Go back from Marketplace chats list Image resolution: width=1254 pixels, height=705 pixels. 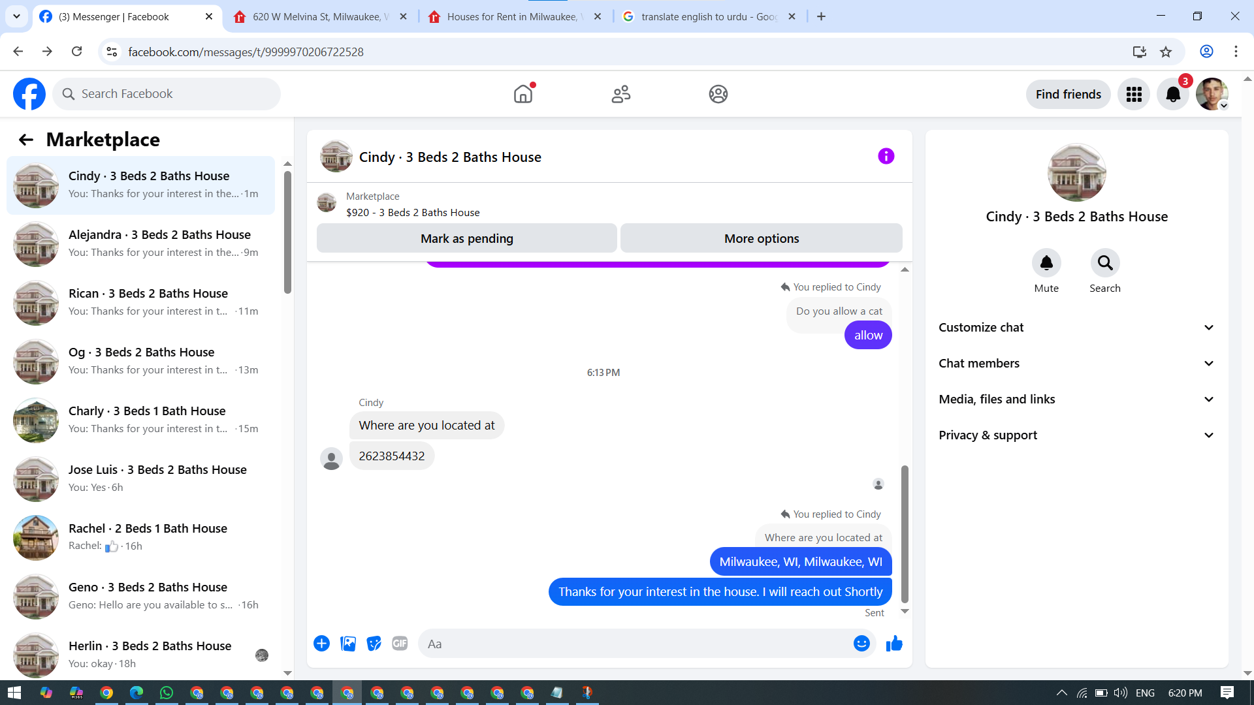click(x=26, y=140)
